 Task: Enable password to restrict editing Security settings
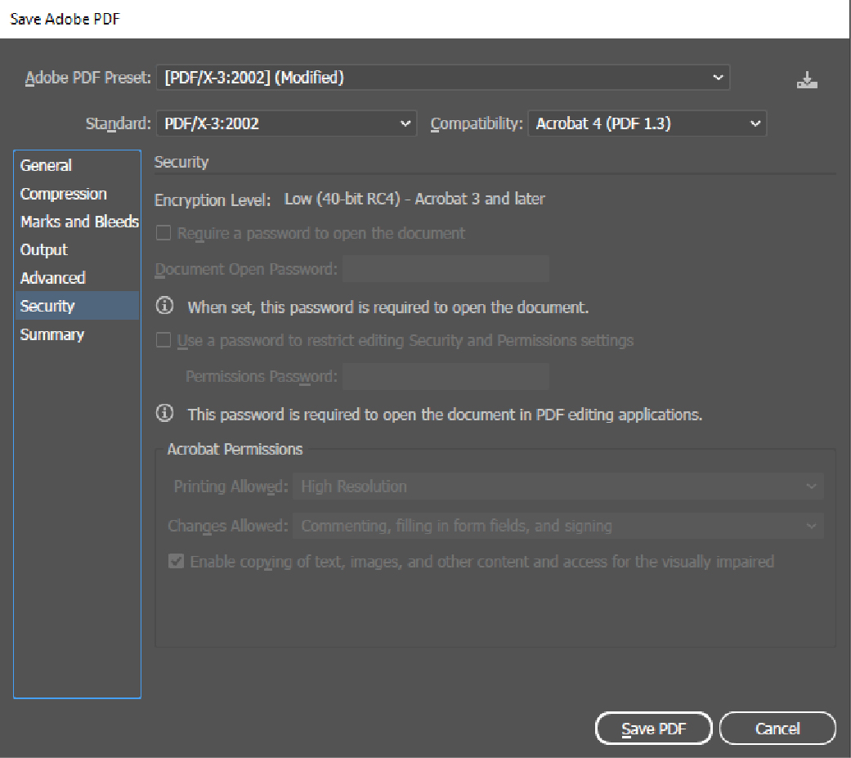coord(163,340)
